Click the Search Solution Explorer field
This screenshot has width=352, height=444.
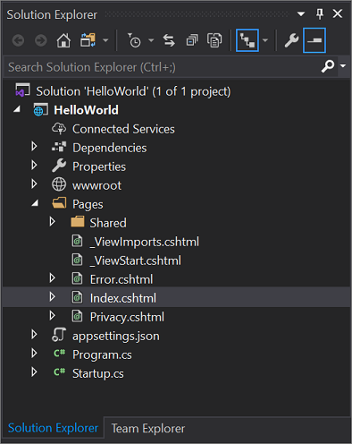[163, 67]
